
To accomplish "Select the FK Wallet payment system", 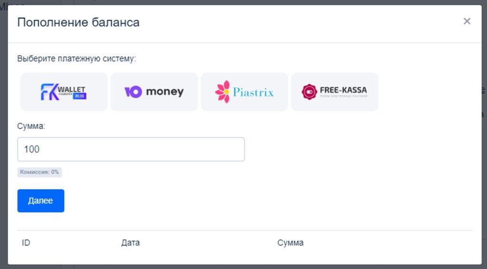I will (x=64, y=92).
